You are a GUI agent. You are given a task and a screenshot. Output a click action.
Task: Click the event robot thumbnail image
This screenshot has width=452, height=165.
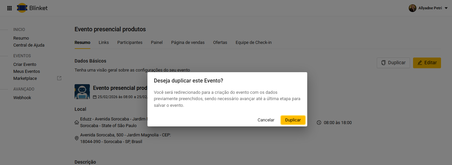(82, 91)
